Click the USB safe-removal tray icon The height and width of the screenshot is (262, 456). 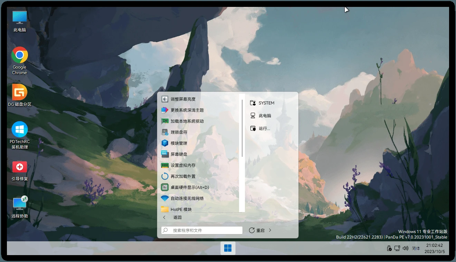(389, 248)
